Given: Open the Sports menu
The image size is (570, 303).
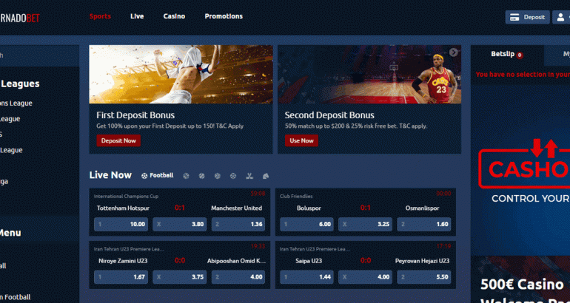Looking at the screenshot, I should point(100,16).
